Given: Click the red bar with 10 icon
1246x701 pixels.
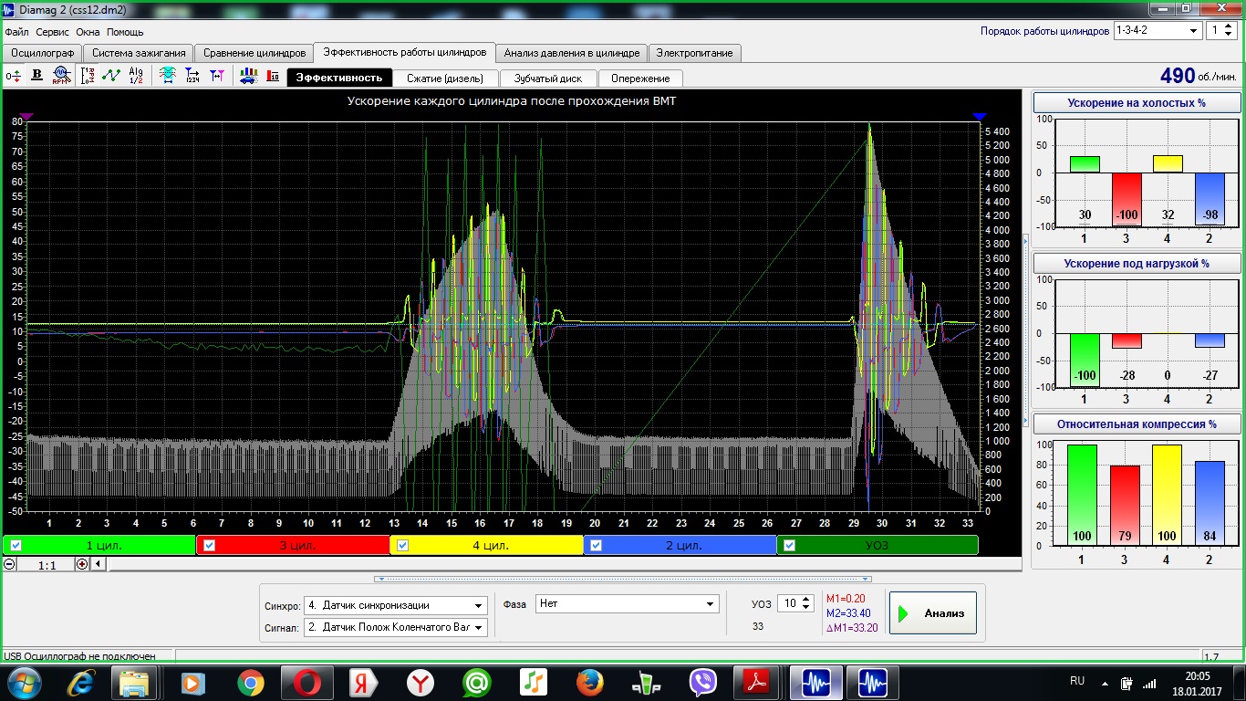Looking at the screenshot, I should point(273,76).
